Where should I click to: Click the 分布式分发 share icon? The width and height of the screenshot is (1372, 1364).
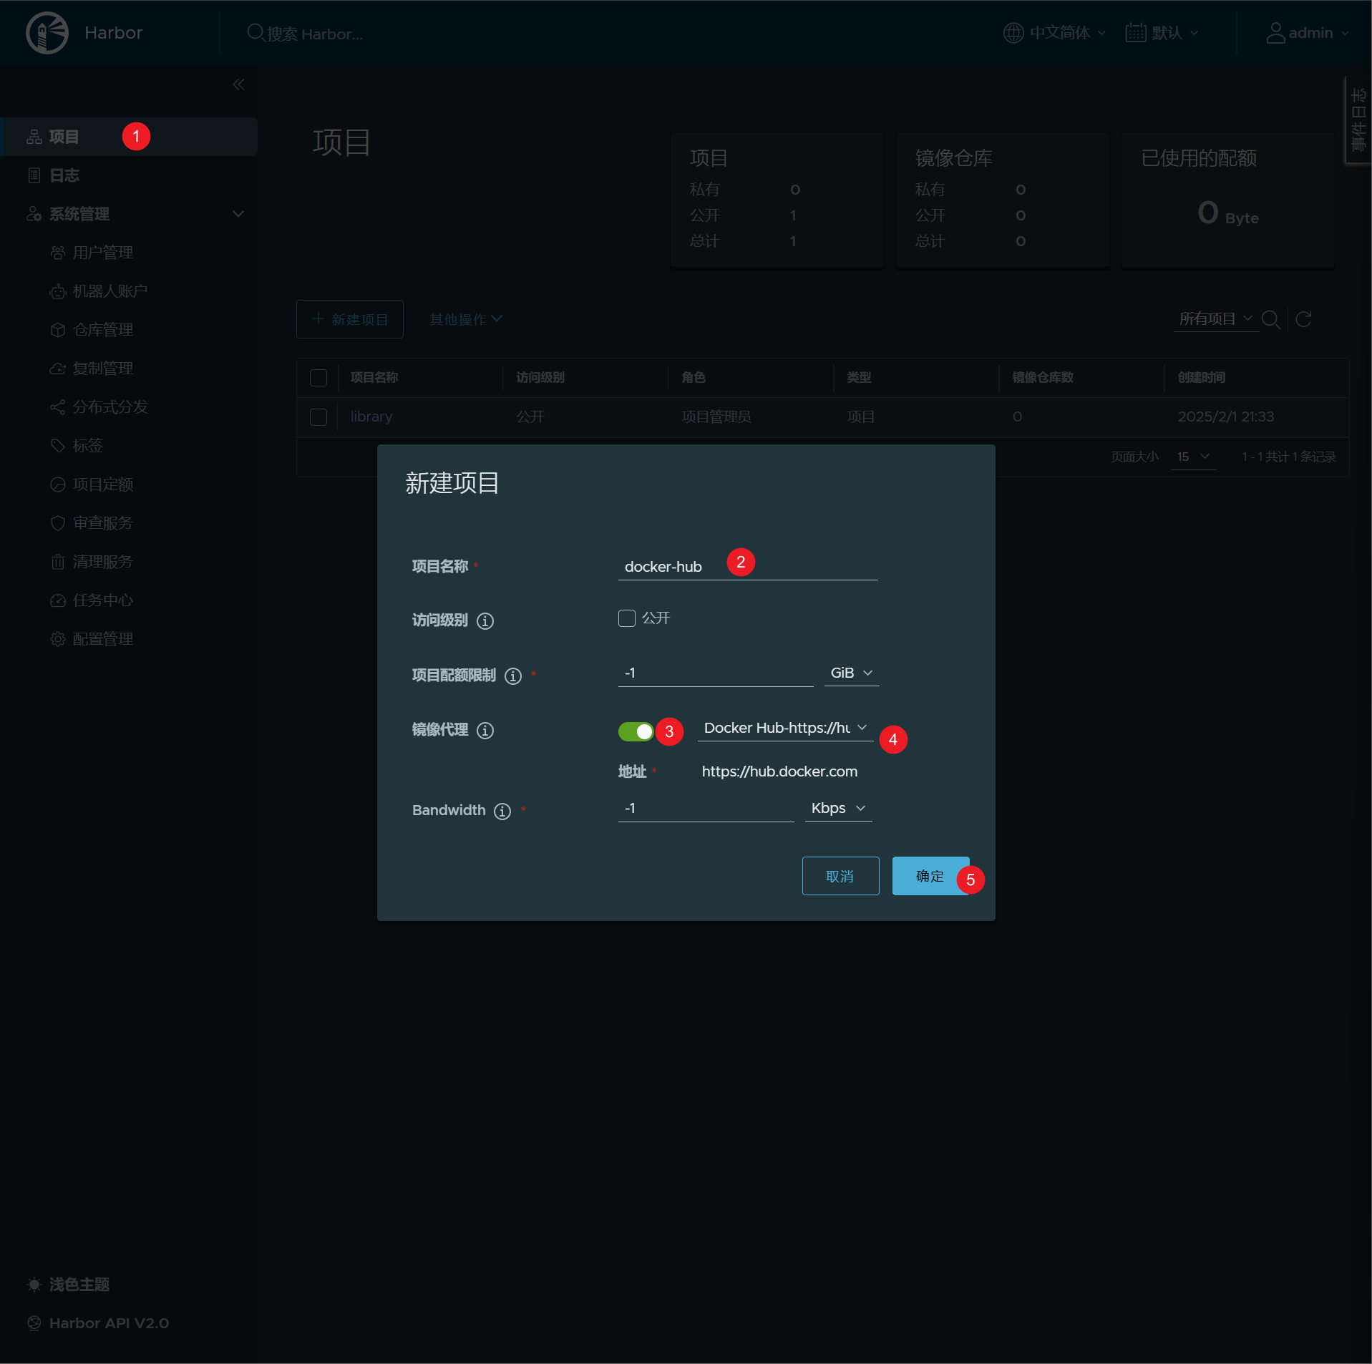[x=58, y=407]
